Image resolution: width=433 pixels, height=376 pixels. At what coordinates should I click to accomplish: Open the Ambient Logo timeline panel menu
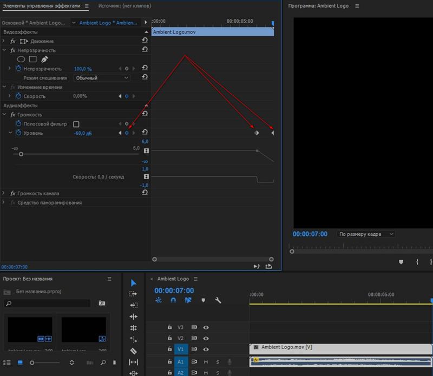coord(195,279)
